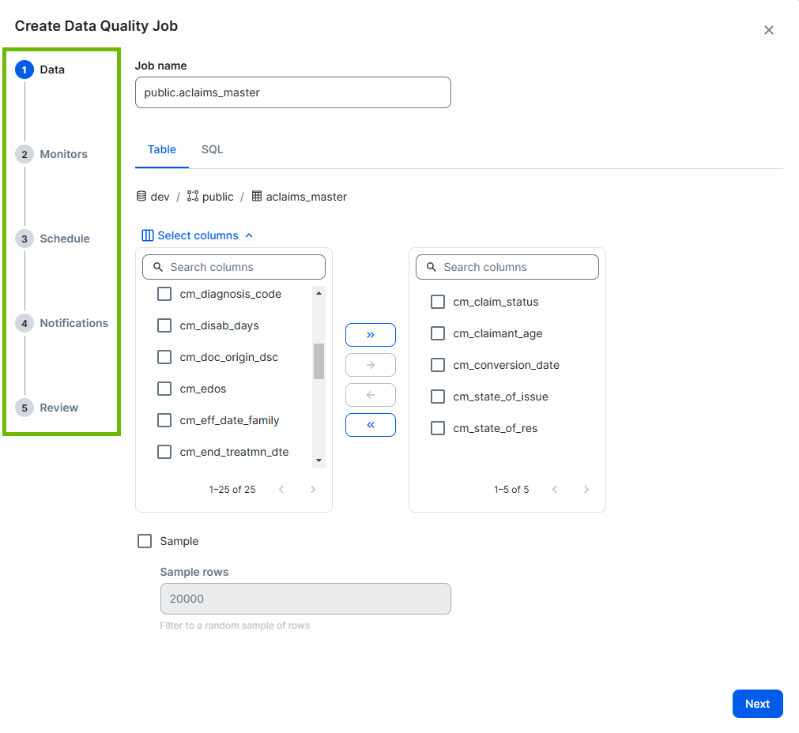Viewport: 799px width, 733px height.
Task: Click the search magnifier in right column list
Action: click(x=432, y=266)
